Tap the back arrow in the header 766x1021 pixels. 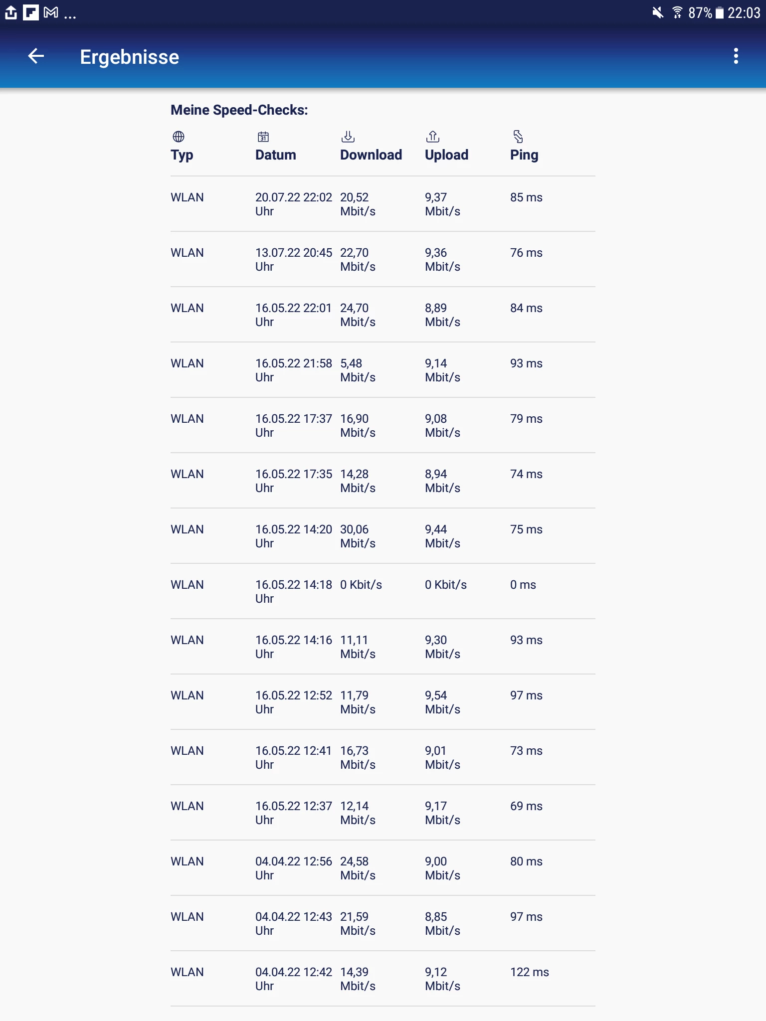[x=36, y=56]
